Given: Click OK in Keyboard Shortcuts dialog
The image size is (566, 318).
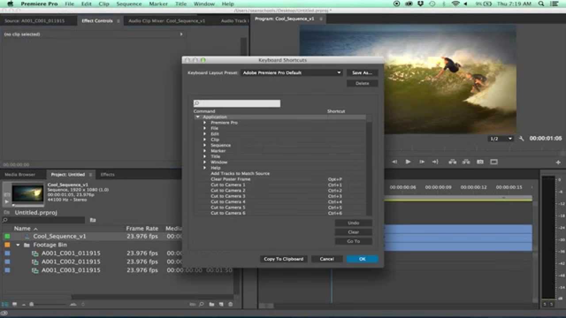Looking at the screenshot, I should [362, 259].
